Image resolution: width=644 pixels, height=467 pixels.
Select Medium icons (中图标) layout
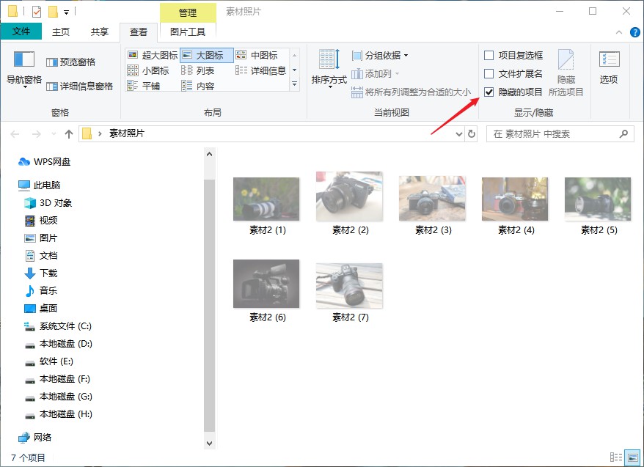[x=257, y=55]
